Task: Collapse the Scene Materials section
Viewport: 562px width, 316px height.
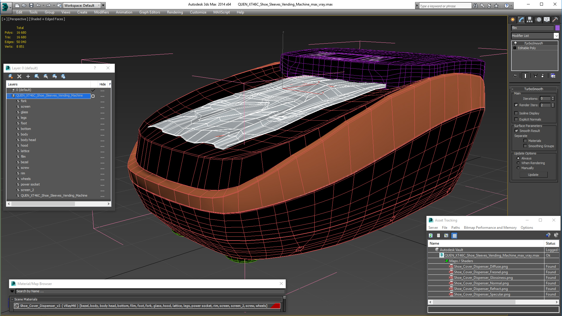Action: [12, 299]
